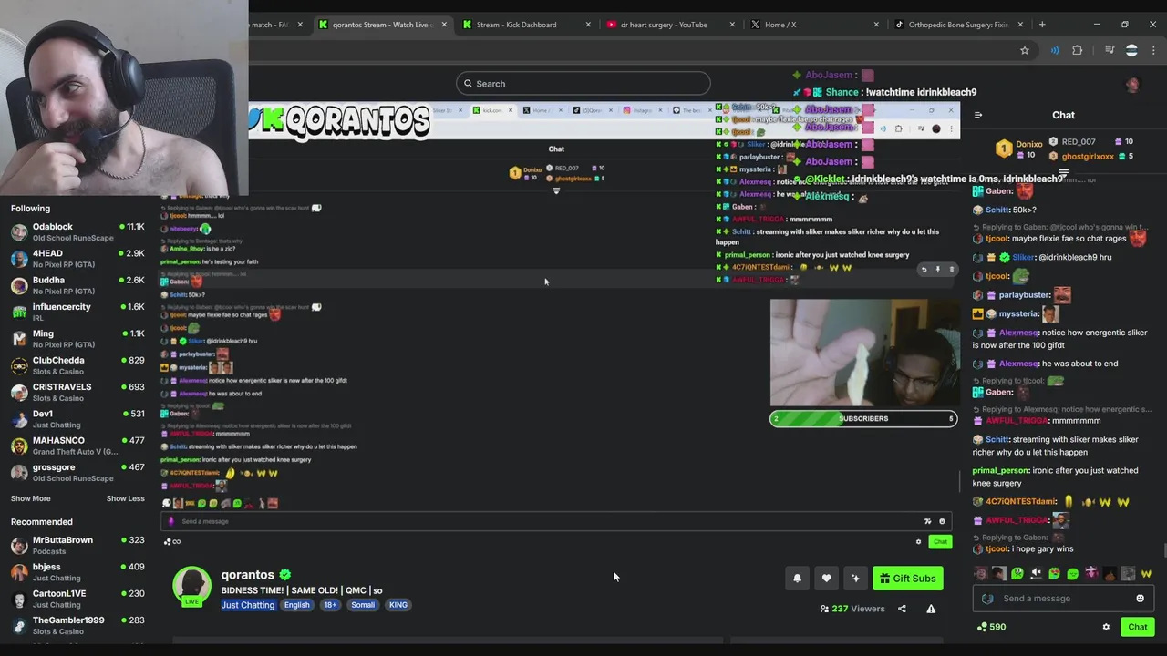Open the Chrome profile icon in toolbar
Screen dimensions: 1167x656
pyautogui.click(x=1131, y=50)
